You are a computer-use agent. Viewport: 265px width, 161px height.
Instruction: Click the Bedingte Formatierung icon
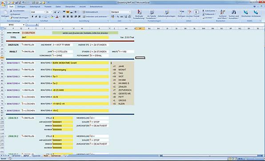pyautogui.click(x=139, y=12)
